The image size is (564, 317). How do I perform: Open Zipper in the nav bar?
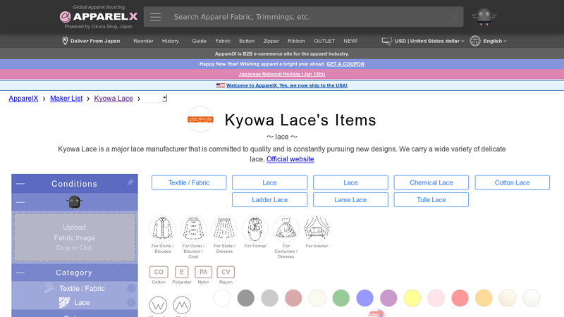click(x=271, y=41)
